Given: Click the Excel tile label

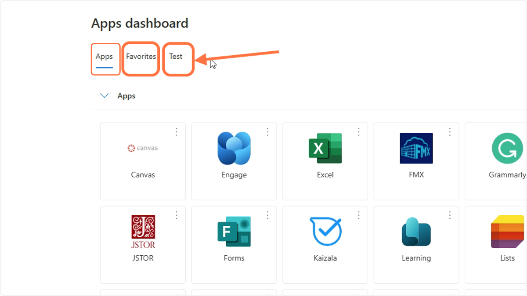Looking at the screenshot, I should [325, 175].
